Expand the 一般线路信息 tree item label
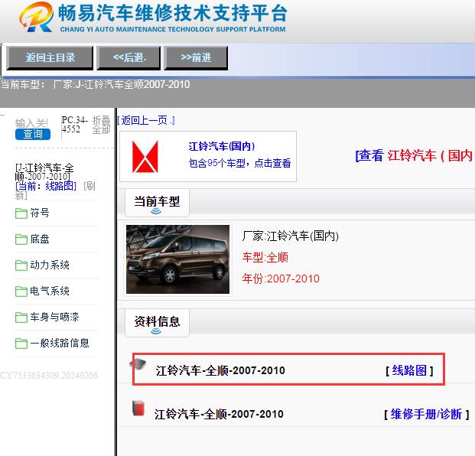This screenshot has height=456, width=475. [x=60, y=343]
